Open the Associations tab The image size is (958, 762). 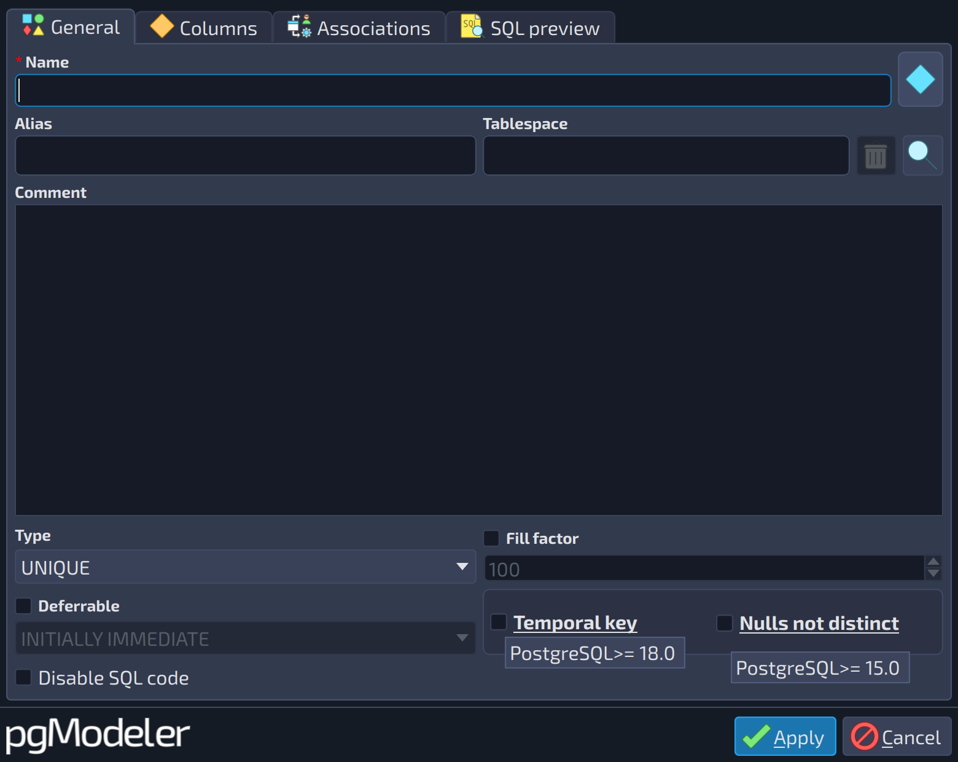point(359,28)
